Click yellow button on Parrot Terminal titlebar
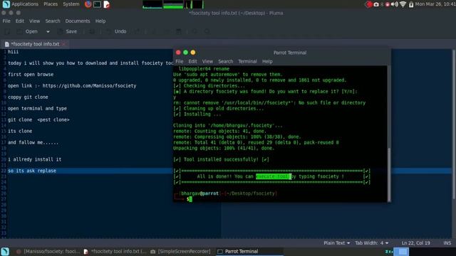 click(193, 53)
